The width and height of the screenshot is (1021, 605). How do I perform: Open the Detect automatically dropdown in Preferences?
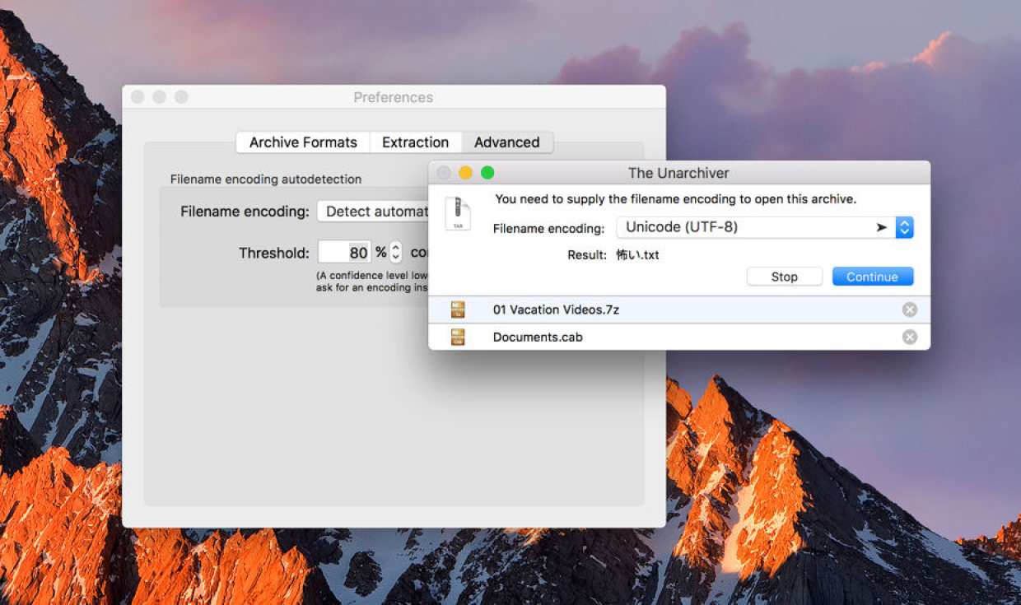(373, 212)
